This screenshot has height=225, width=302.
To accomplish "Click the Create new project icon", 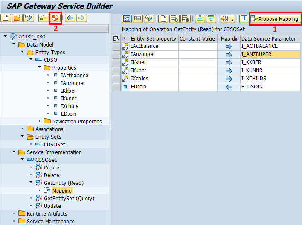I will click(x=6, y=18).
